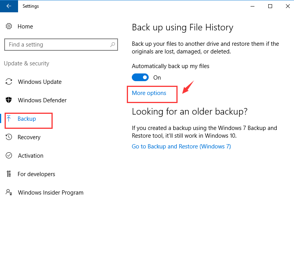Click the For developers tools icon
Viewport: 294px width, 278px height.
pyautogui.click(x=9, y=174)
